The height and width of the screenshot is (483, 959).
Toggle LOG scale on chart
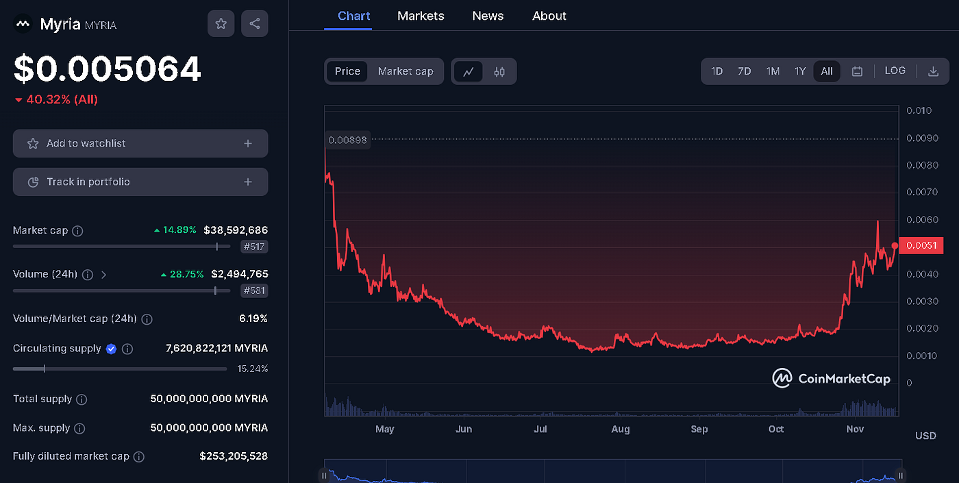click(895, 71)
